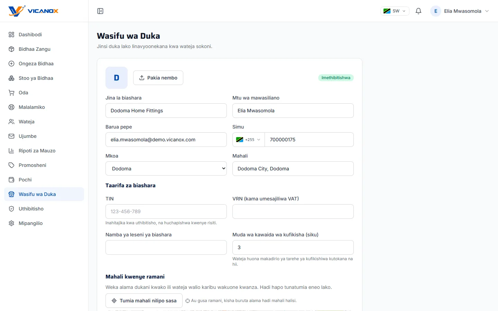Click the Imethibitishwa status badge
Screen dimensions: 498x311
(336, 78)
